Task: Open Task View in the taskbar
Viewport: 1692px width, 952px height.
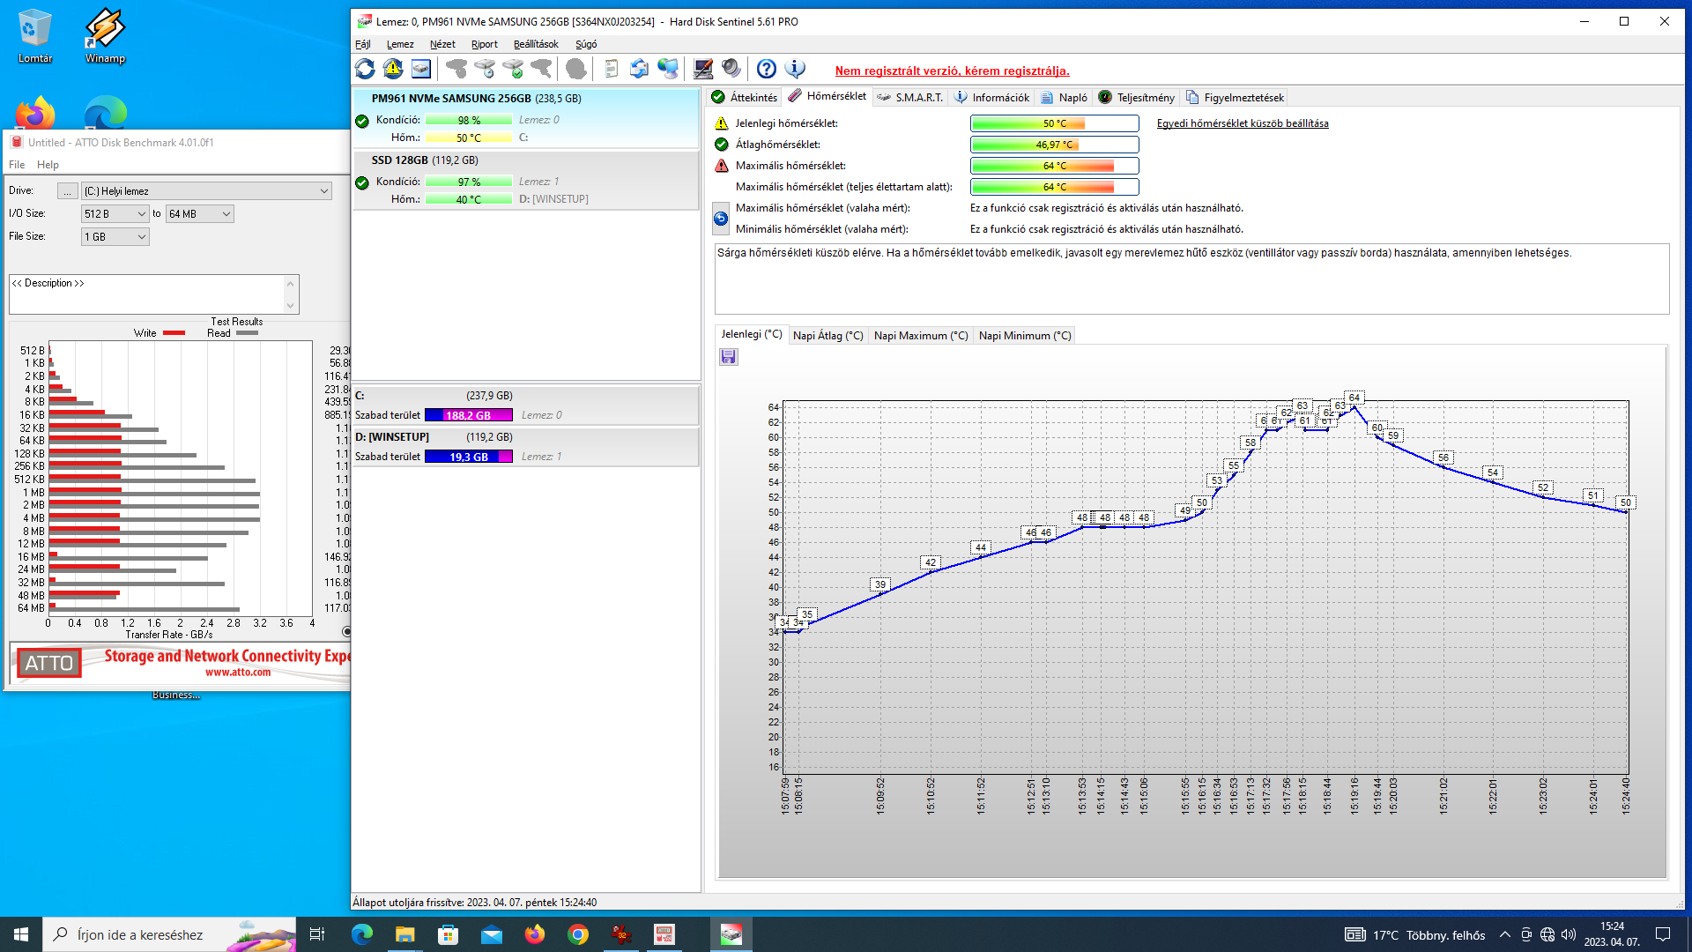Action: (317, 934)
